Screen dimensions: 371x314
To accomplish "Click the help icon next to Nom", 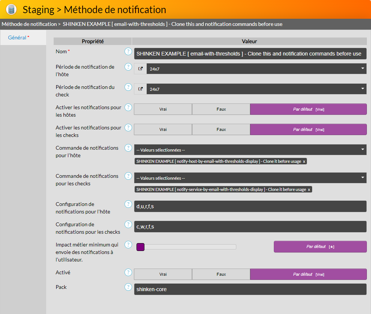I will tap(128, 52).
